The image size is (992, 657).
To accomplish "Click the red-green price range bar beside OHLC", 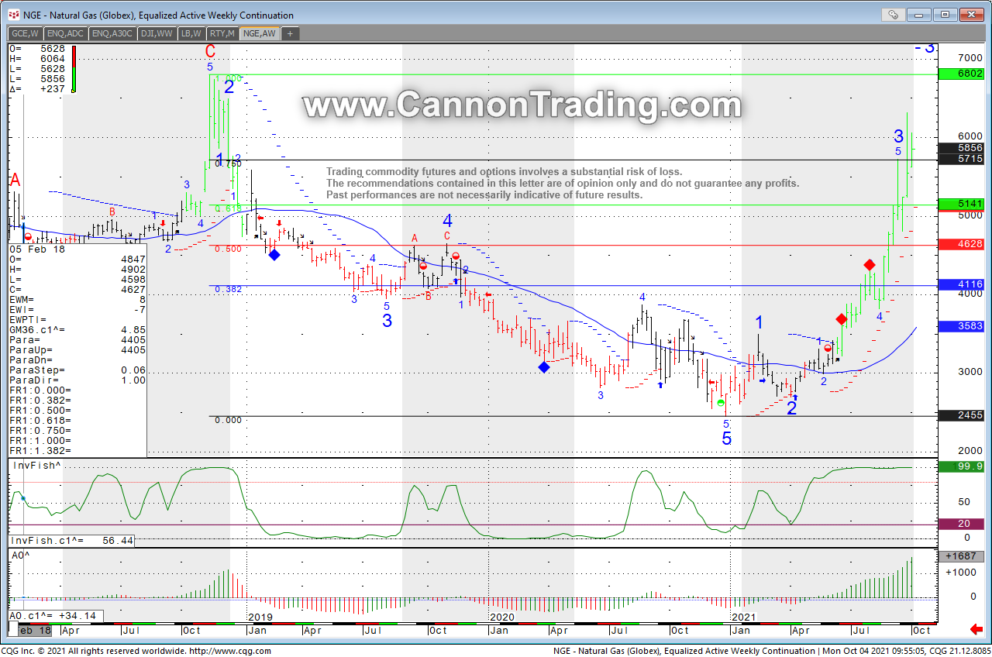I will (x=74, y=70).
